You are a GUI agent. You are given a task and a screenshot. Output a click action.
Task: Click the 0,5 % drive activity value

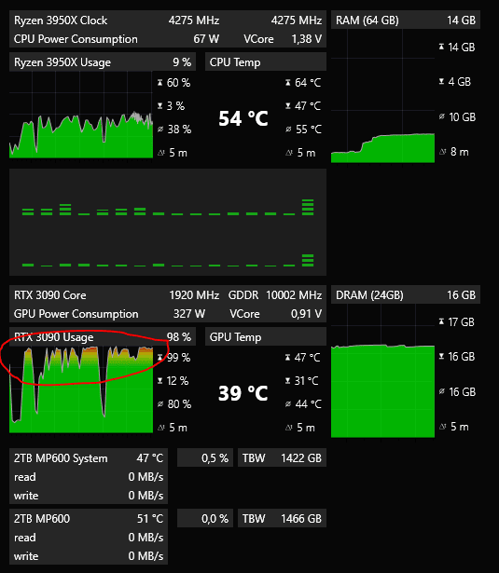[x=215, y=458]
